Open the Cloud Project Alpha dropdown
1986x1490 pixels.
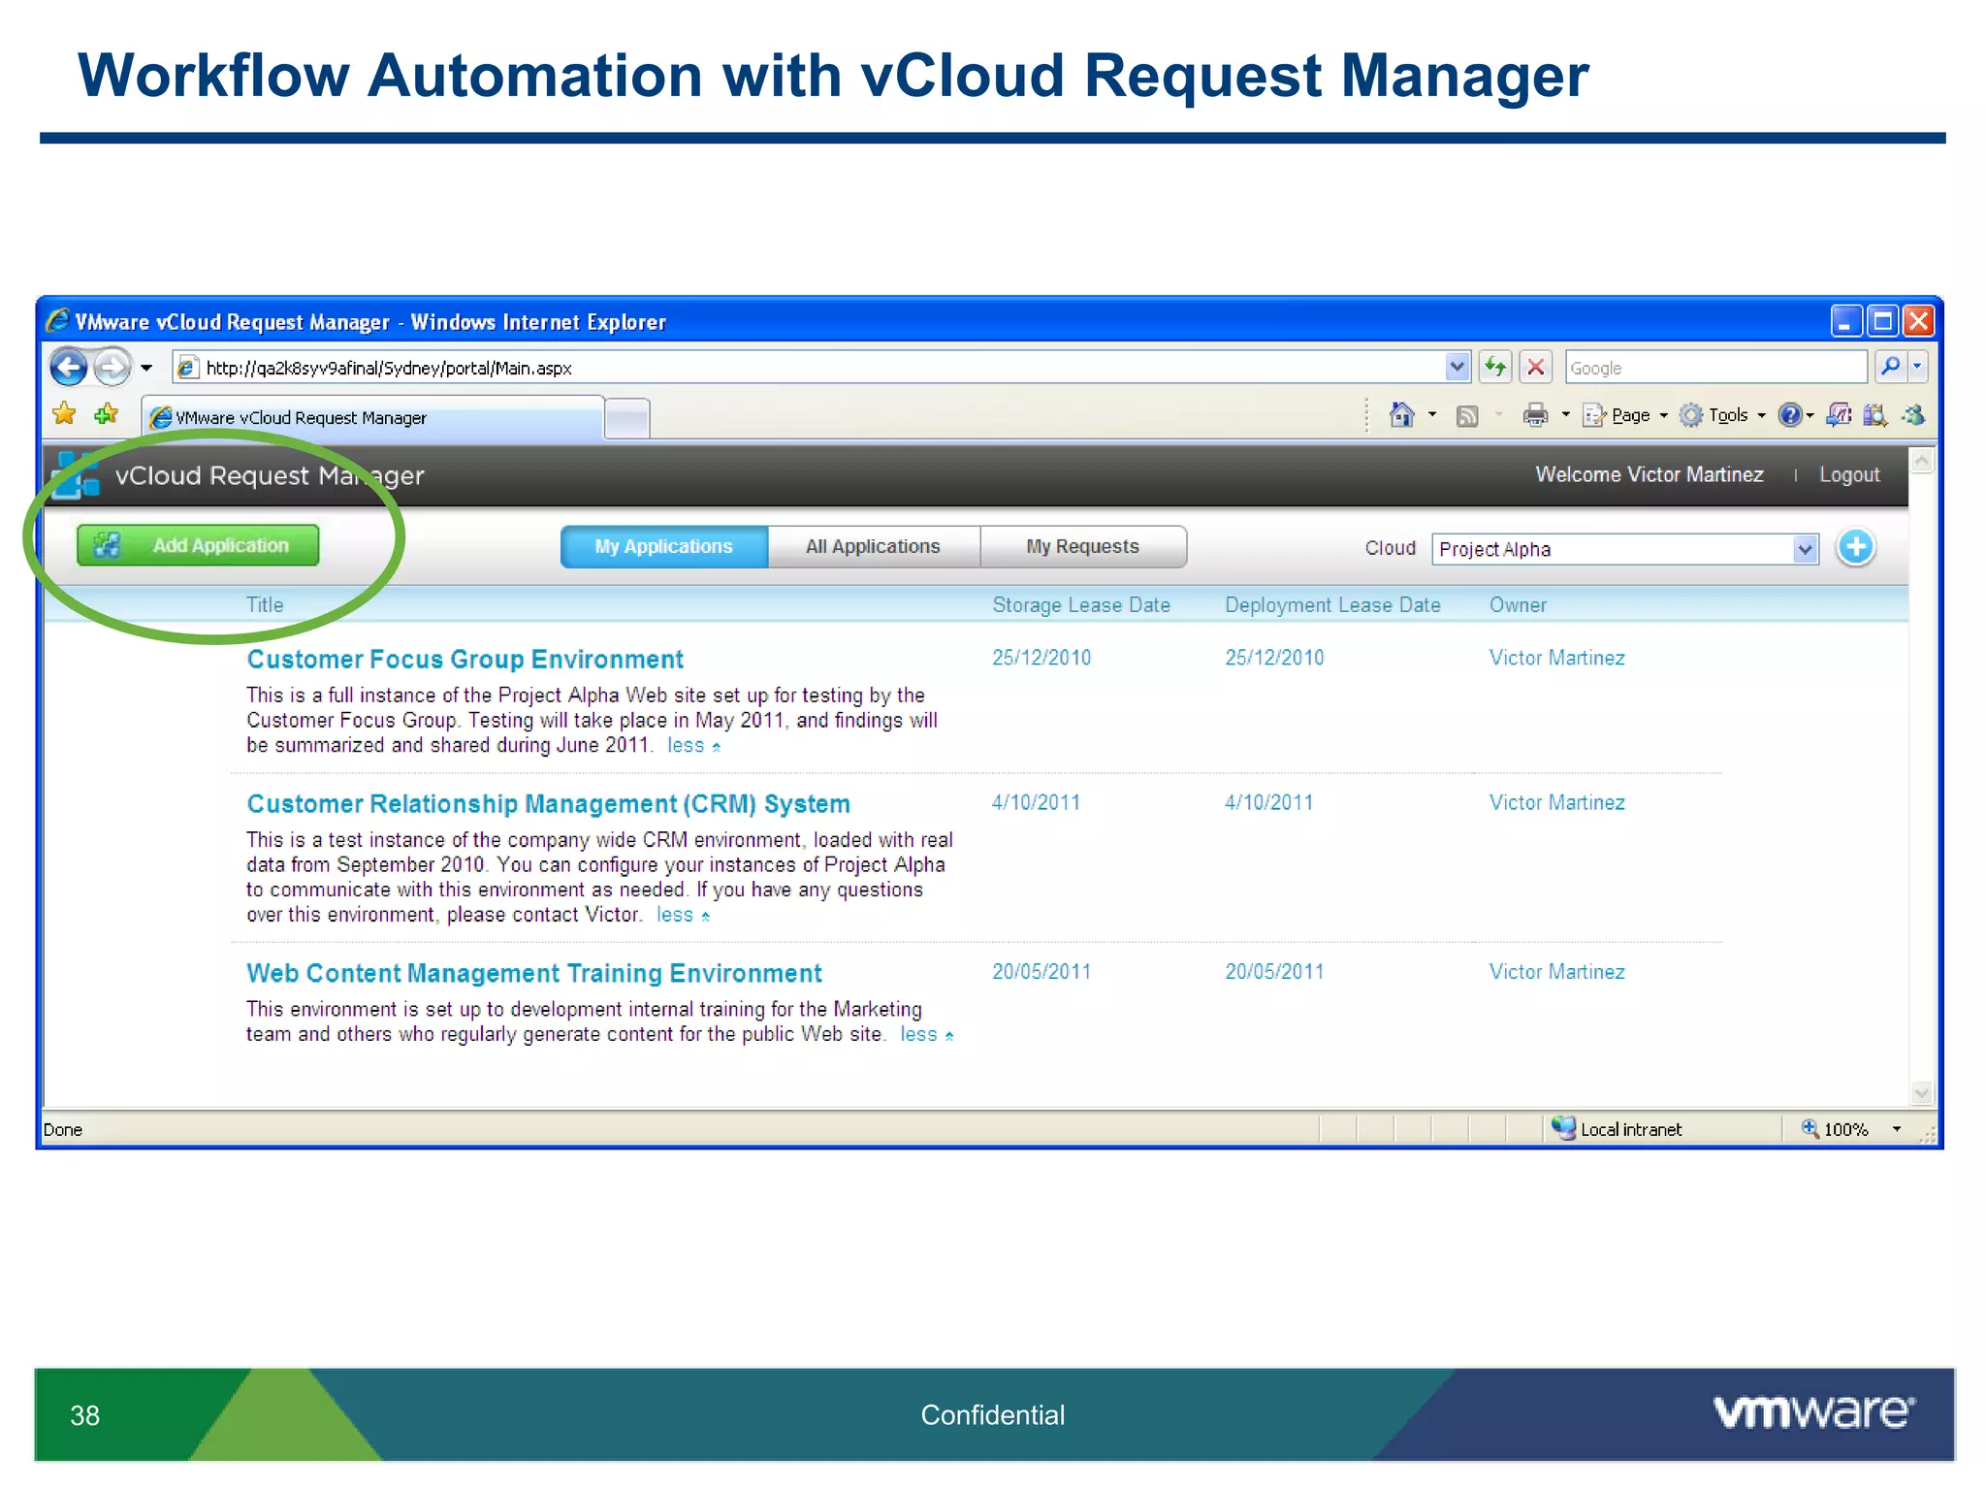point(1624,549)
